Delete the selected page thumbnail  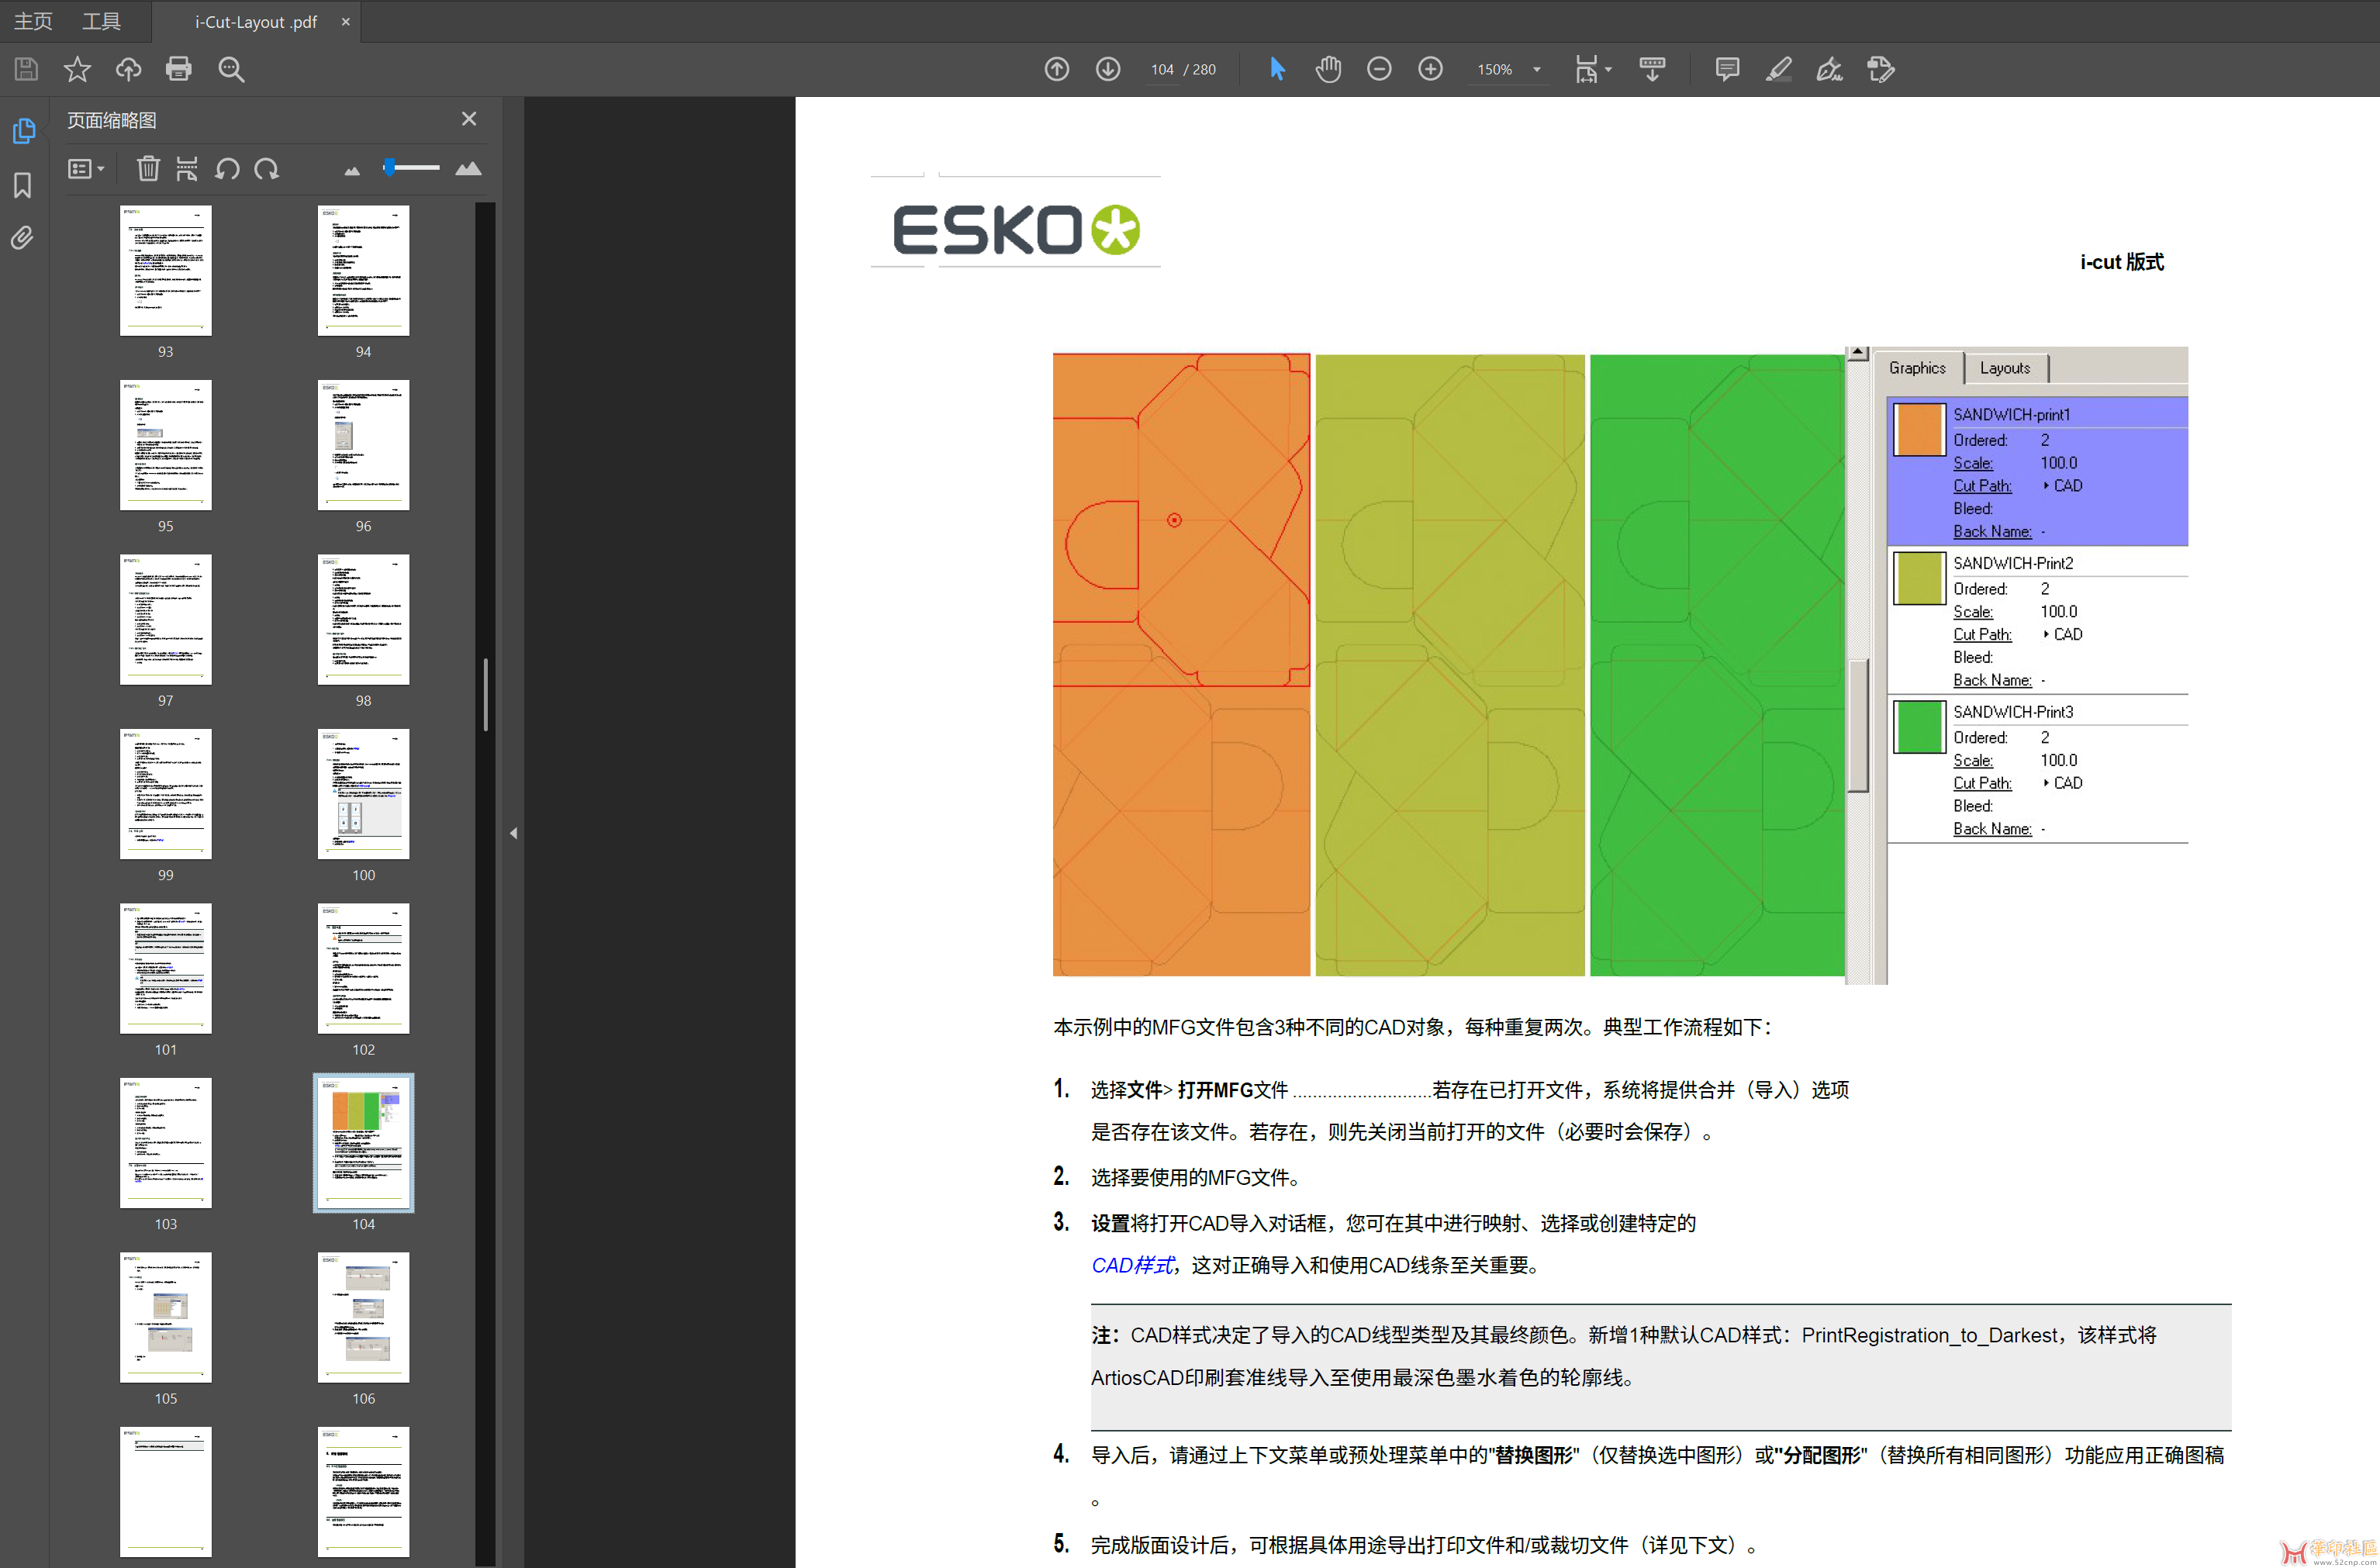tap(148, 168)
